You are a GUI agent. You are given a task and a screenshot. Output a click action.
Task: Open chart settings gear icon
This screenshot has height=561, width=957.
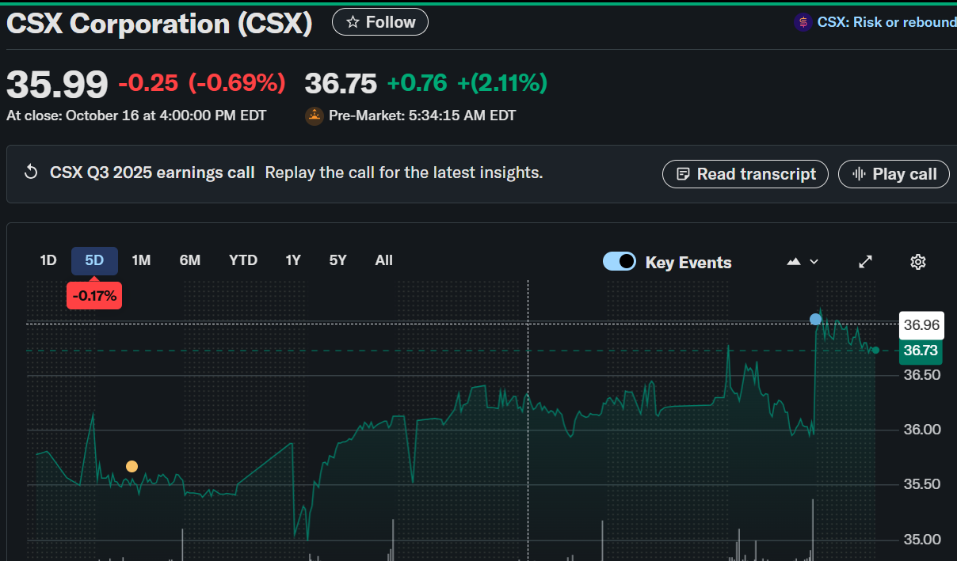(x=917, y=262)
